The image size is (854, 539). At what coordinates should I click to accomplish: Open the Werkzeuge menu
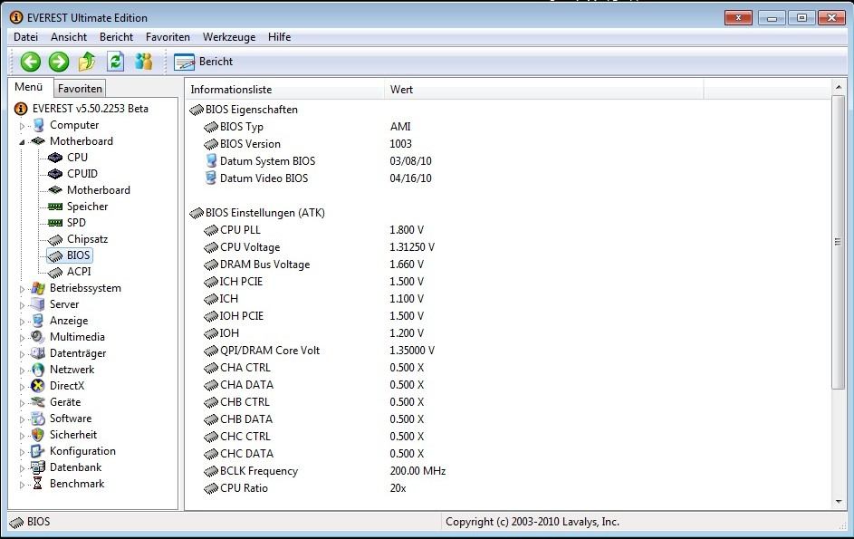pyautogui.click(x=229, y=37)
